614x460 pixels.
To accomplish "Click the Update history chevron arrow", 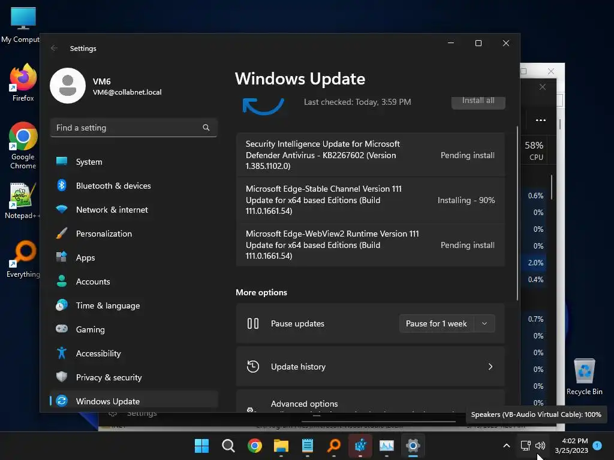I will 490,367.
